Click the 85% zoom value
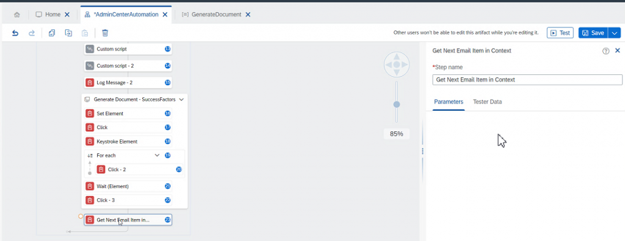Viewport: 625px width, 241px height. 397,134
